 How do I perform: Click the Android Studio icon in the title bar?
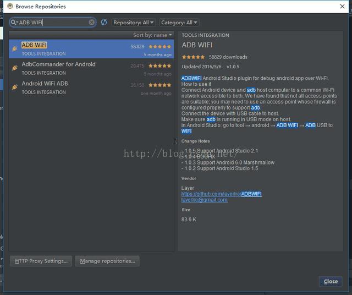(x=10, y=6)
